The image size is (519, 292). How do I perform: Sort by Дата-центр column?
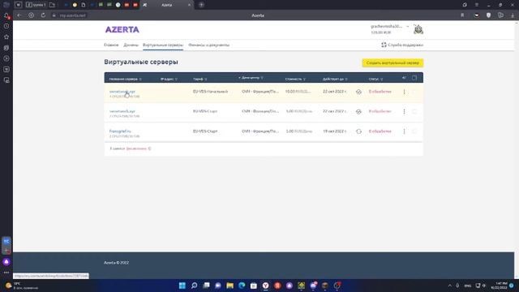(251, 78)
